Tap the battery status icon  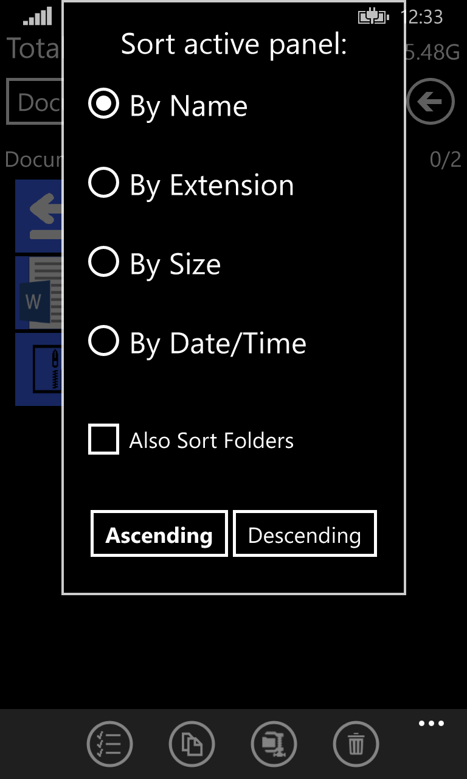point(373,17)
